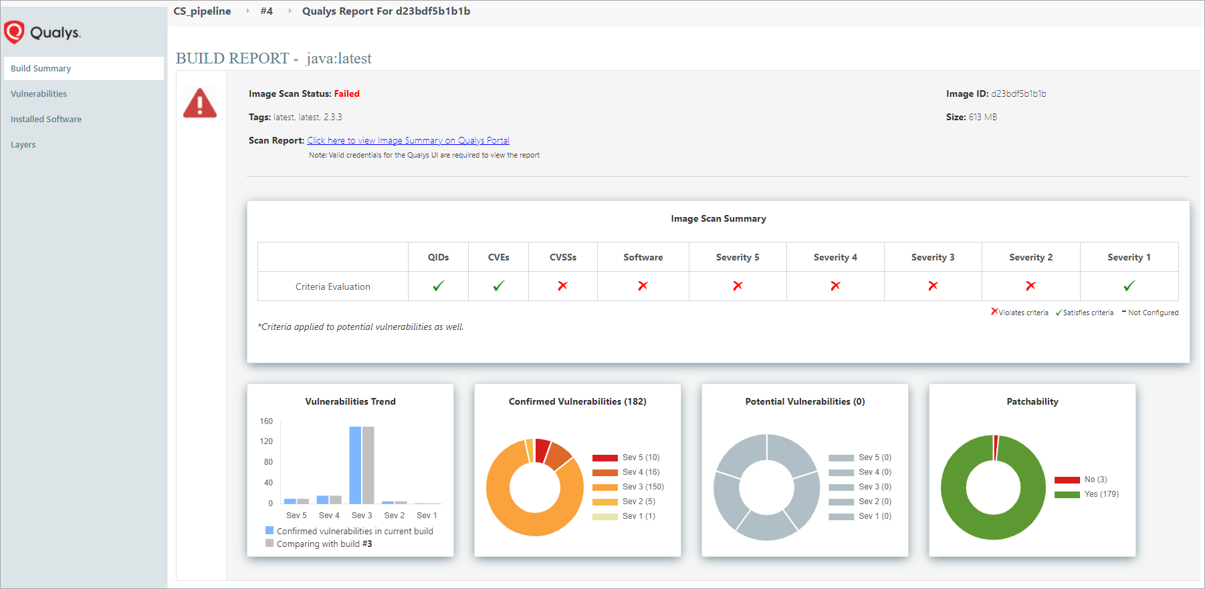Click the green checkmark under QIDs
Viewport: 1205px width, 589px height.
[438, 286]
